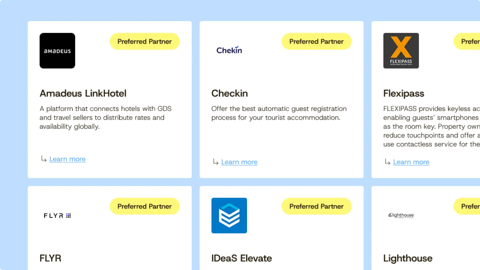Click the arrow icon beside Amadeus Learn more
The height and width of the screenshot is (270, 480).
click(44, 159)
